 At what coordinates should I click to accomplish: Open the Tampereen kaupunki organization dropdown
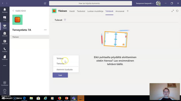(145, 3)
